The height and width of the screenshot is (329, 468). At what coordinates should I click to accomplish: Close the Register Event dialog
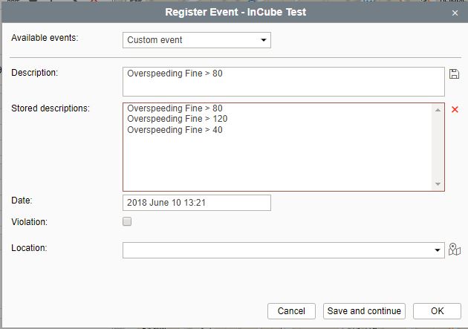pyautogui.click(x=455, y=13)
